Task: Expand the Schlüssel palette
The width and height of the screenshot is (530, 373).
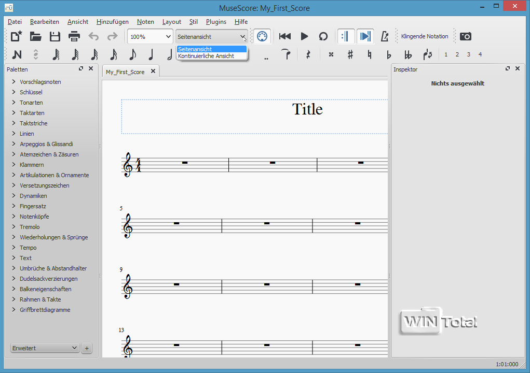Action: point(31,92)
